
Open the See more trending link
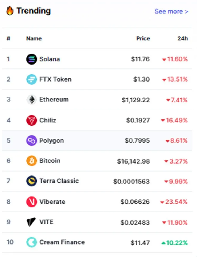(x=171, y=11)
